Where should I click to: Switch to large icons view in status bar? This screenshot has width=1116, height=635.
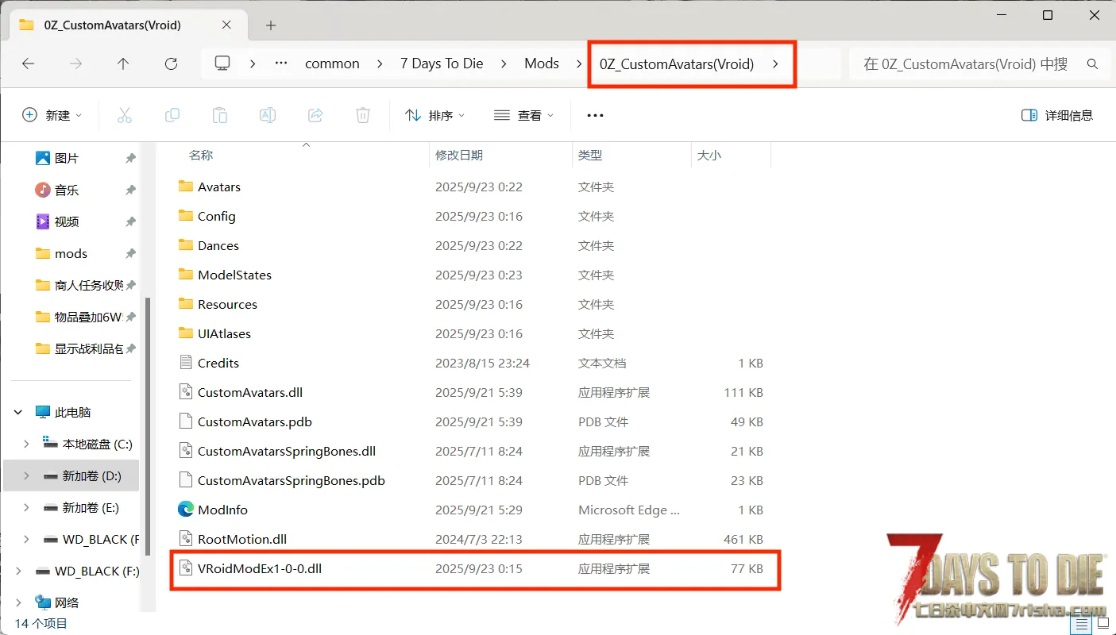pyautogui.click(x=1102, y=625)
